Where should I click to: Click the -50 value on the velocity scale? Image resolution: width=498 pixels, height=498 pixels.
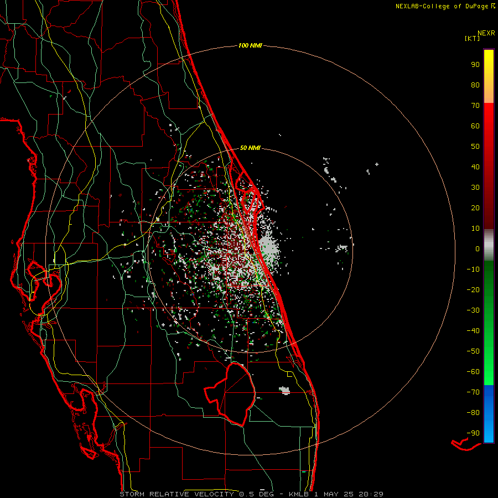473,351
